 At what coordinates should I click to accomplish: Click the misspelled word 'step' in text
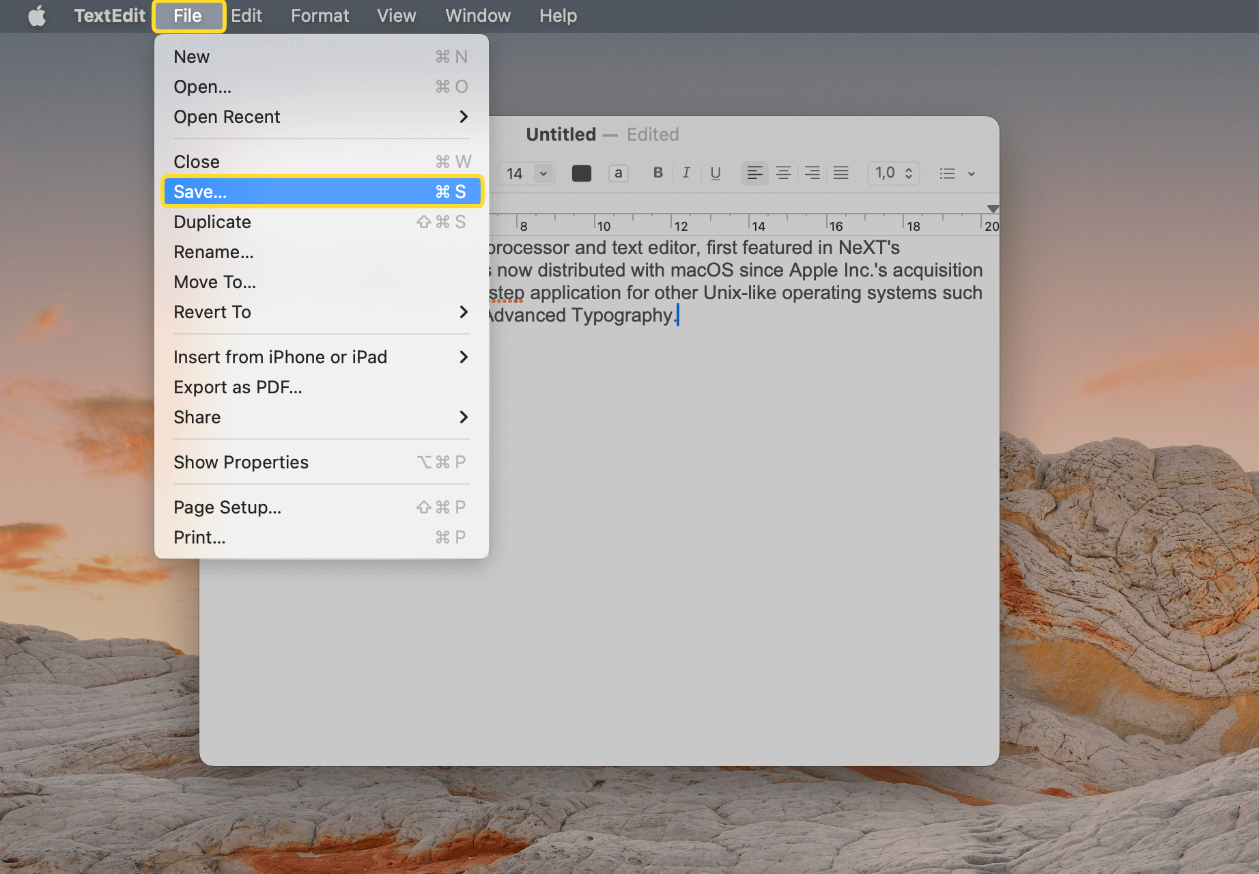507,294
